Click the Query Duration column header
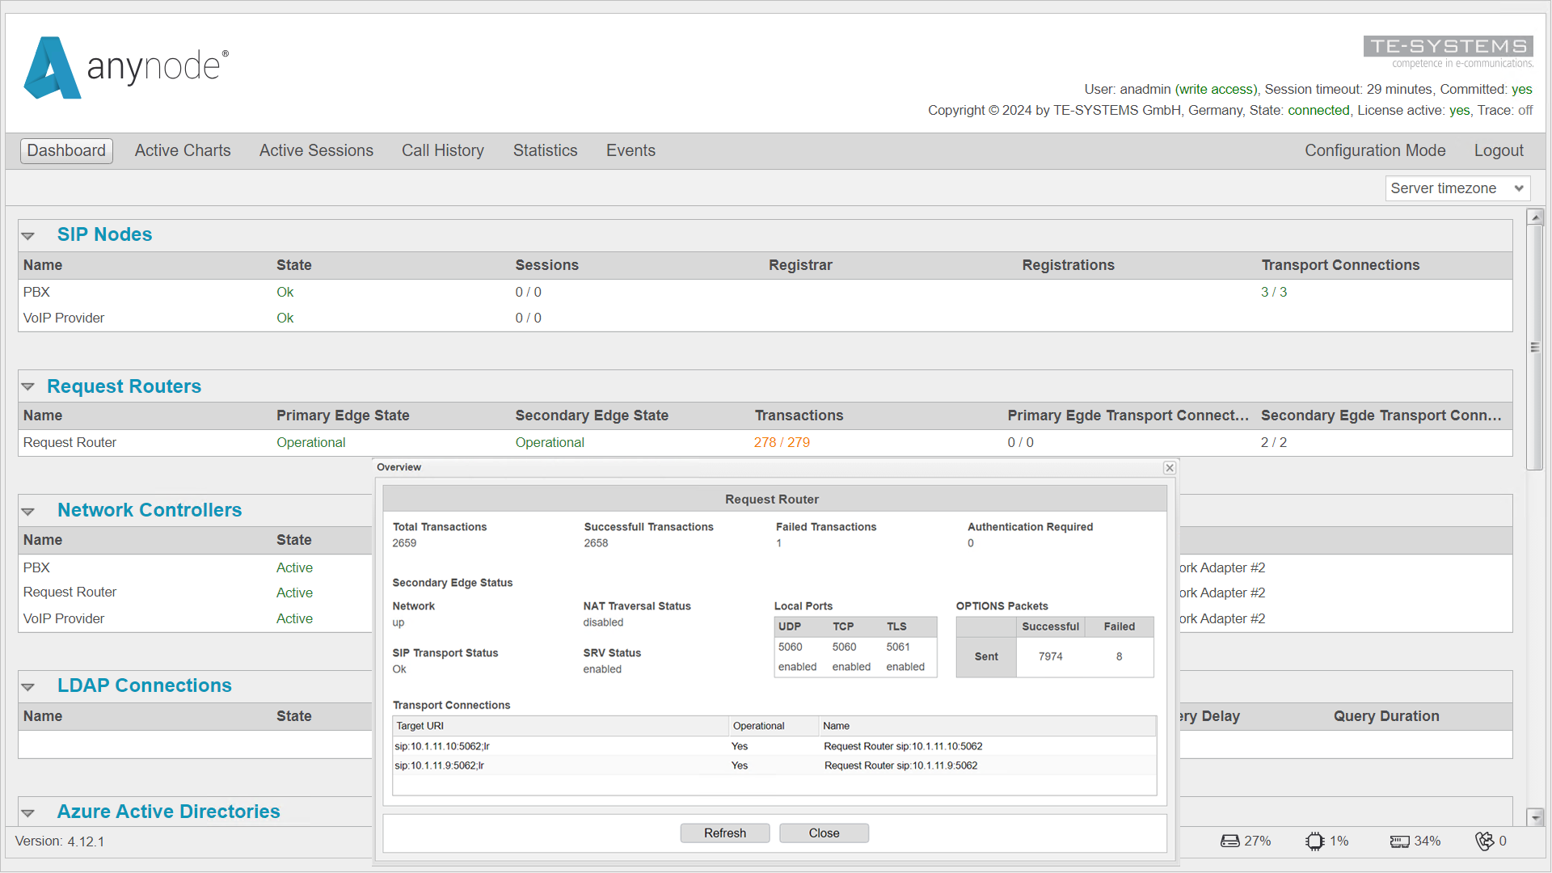Viewport: 1552px width, 873px height. [1386, 717]
